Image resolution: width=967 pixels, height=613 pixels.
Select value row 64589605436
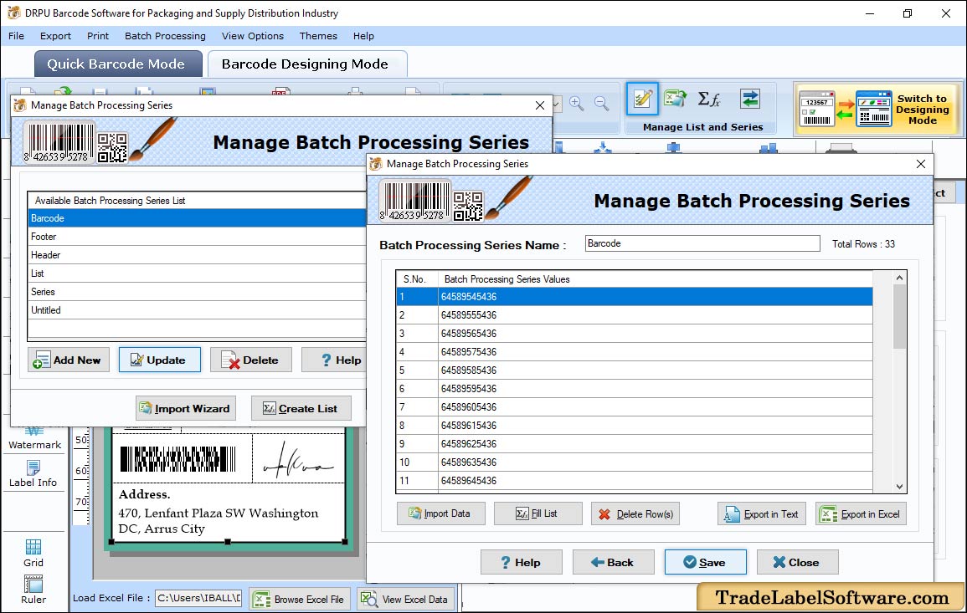635,407
